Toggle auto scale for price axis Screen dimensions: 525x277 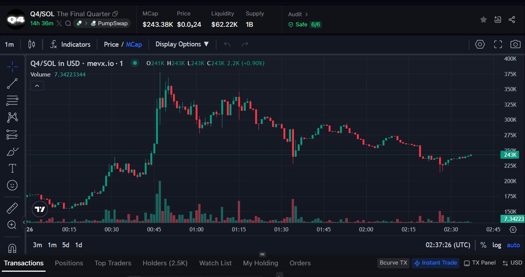[x=513, y=245]
